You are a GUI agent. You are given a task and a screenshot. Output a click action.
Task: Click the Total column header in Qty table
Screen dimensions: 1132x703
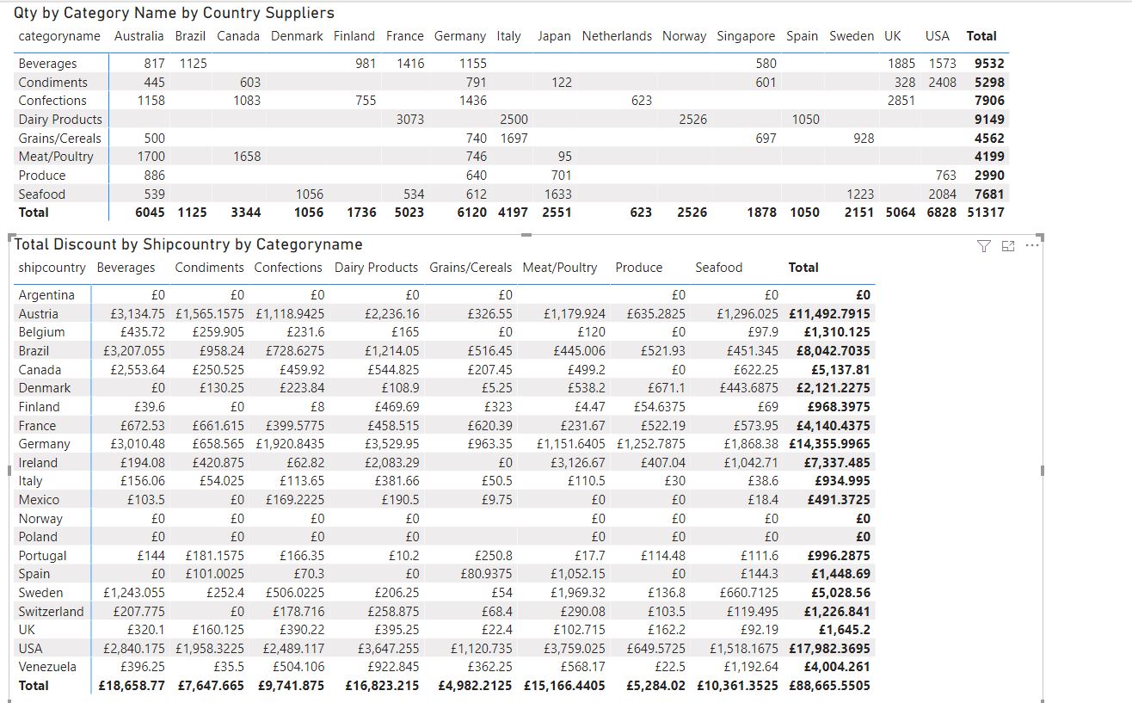(981, 36)
